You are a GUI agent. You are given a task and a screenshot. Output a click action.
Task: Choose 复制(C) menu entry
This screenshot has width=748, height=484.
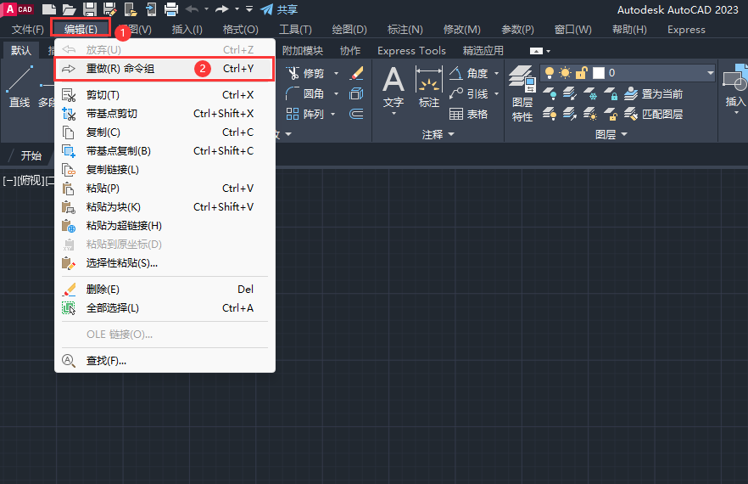click(x=165, y=132)
